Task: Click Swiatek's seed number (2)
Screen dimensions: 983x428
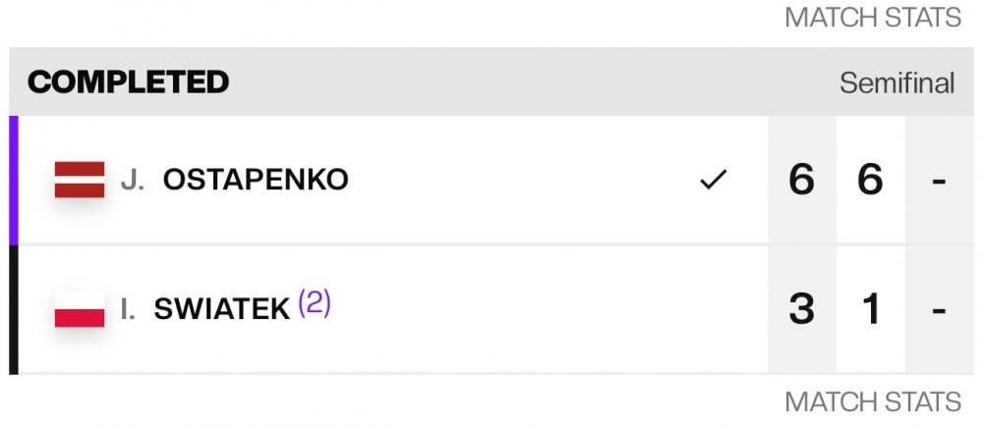Action: (x=315, y=304)
